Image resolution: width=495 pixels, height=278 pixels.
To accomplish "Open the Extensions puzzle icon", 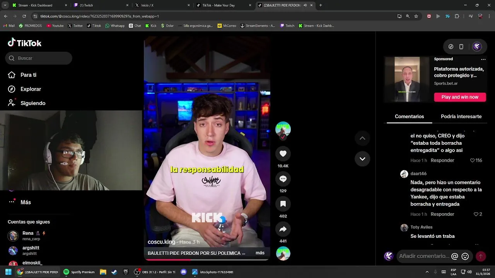I will pyautogui.click(x=457, y=16).
